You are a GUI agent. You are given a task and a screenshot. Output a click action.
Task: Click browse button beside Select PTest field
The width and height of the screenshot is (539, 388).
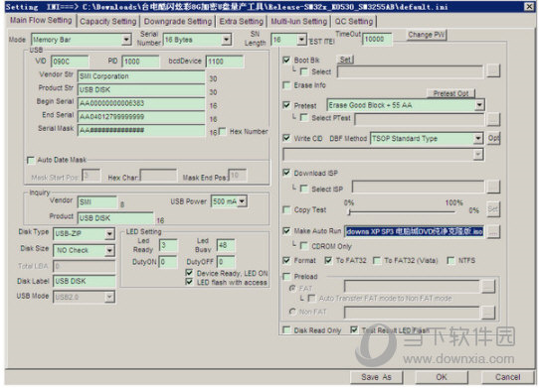pyautogui.click(x=493, y=119)
